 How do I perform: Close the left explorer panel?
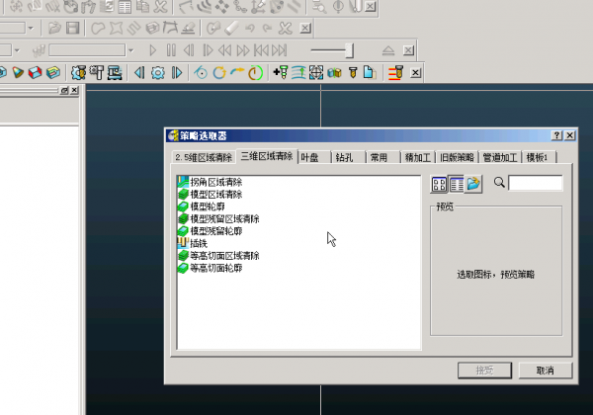point(74,90)
